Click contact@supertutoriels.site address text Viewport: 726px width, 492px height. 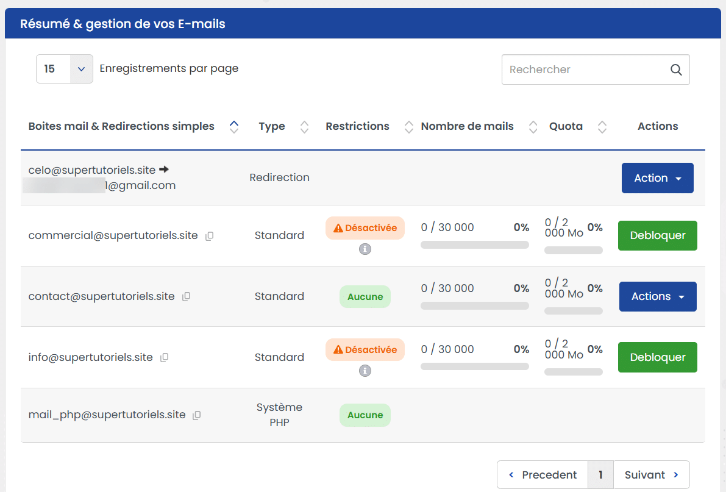pos(101,296)
